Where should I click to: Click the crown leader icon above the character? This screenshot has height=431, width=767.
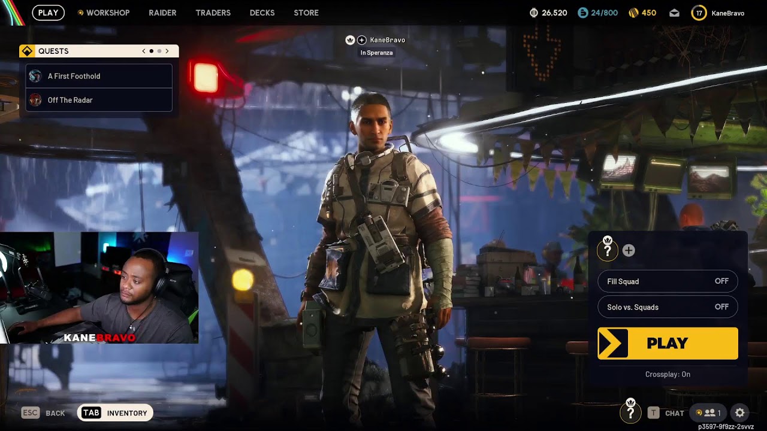[351, 40]
